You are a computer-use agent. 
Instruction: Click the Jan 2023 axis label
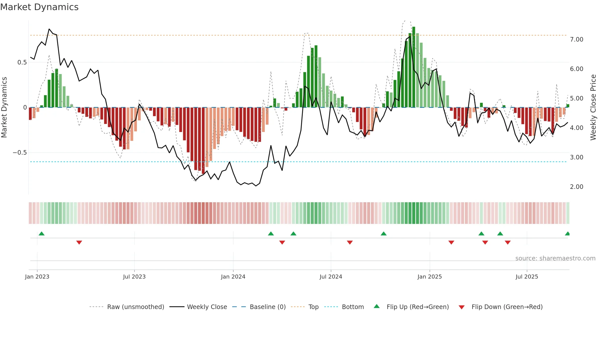pyautogui.click(x=37, y=277)
